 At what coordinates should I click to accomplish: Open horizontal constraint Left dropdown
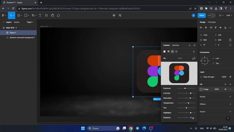pos(218,58)
